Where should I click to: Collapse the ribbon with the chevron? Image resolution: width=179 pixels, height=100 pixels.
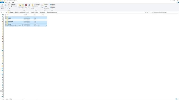[176, 2]
